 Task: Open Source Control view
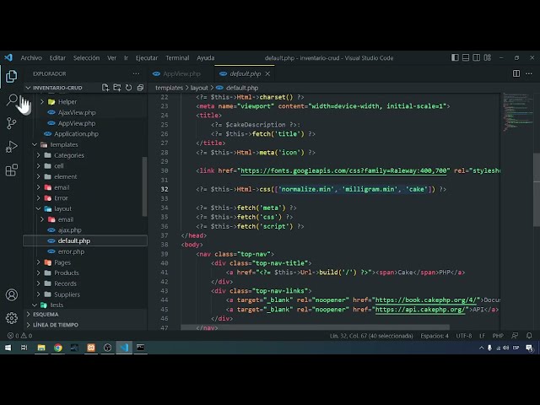click(11, 123)
